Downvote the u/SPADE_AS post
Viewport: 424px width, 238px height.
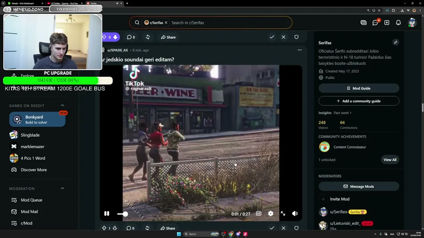[x=115, y=228]
